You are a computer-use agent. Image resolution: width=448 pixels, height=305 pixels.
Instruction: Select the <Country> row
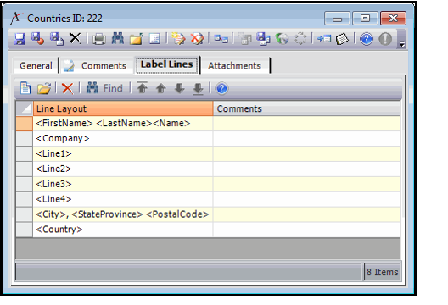click(x=208, y=230)
